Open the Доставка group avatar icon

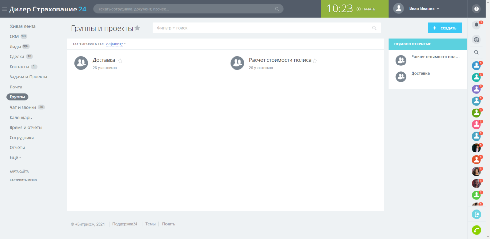[81, 63]
